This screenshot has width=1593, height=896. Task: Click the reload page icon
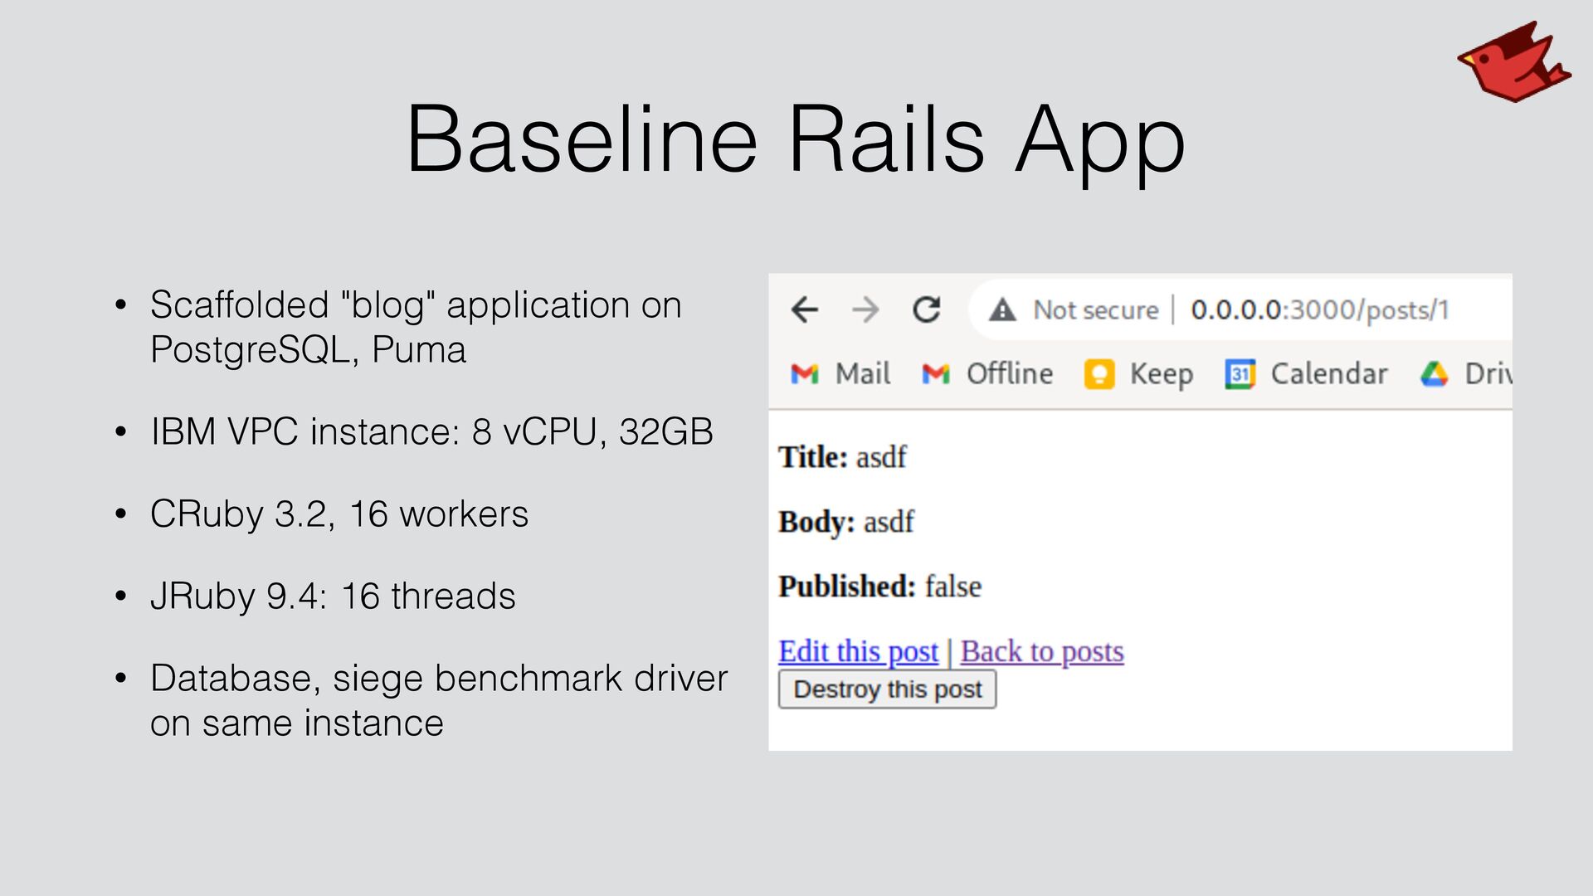[x=926, y=310]
